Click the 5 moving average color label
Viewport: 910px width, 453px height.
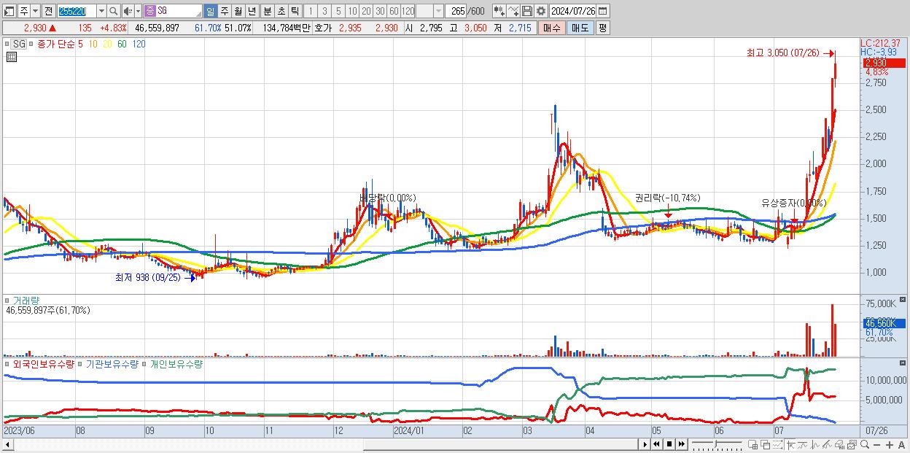[x=79, y=44]
